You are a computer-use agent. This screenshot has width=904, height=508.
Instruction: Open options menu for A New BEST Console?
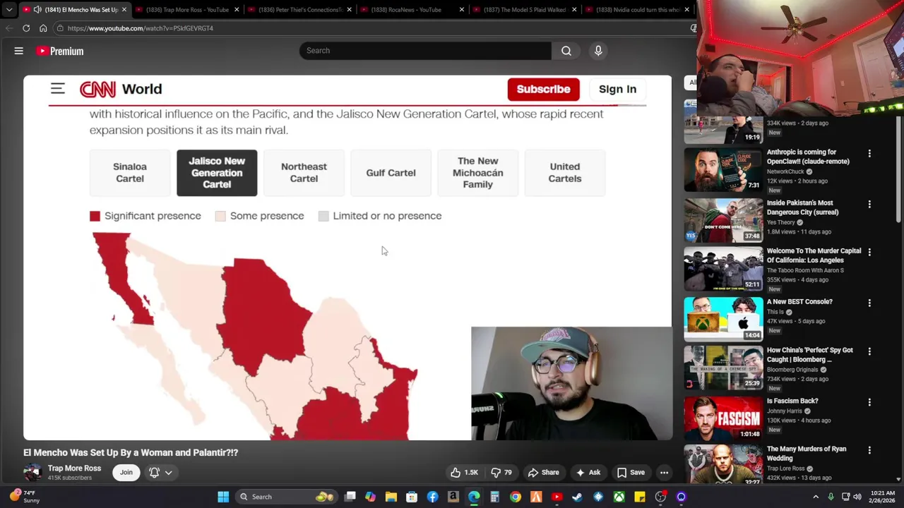point(869,303)
